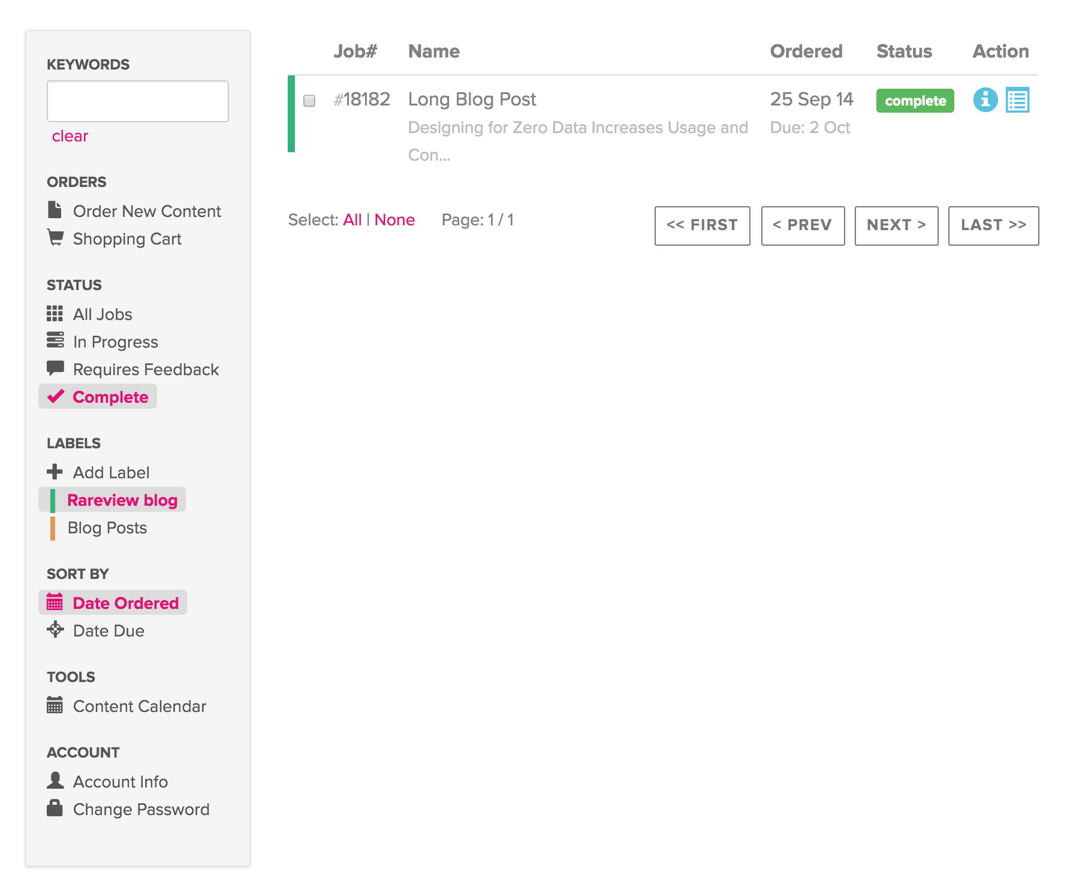Image resolution: width=1067 pixels, height=887 pixels.
Task: Click the Date Ordered calendar icon
Action: point(55,602)
